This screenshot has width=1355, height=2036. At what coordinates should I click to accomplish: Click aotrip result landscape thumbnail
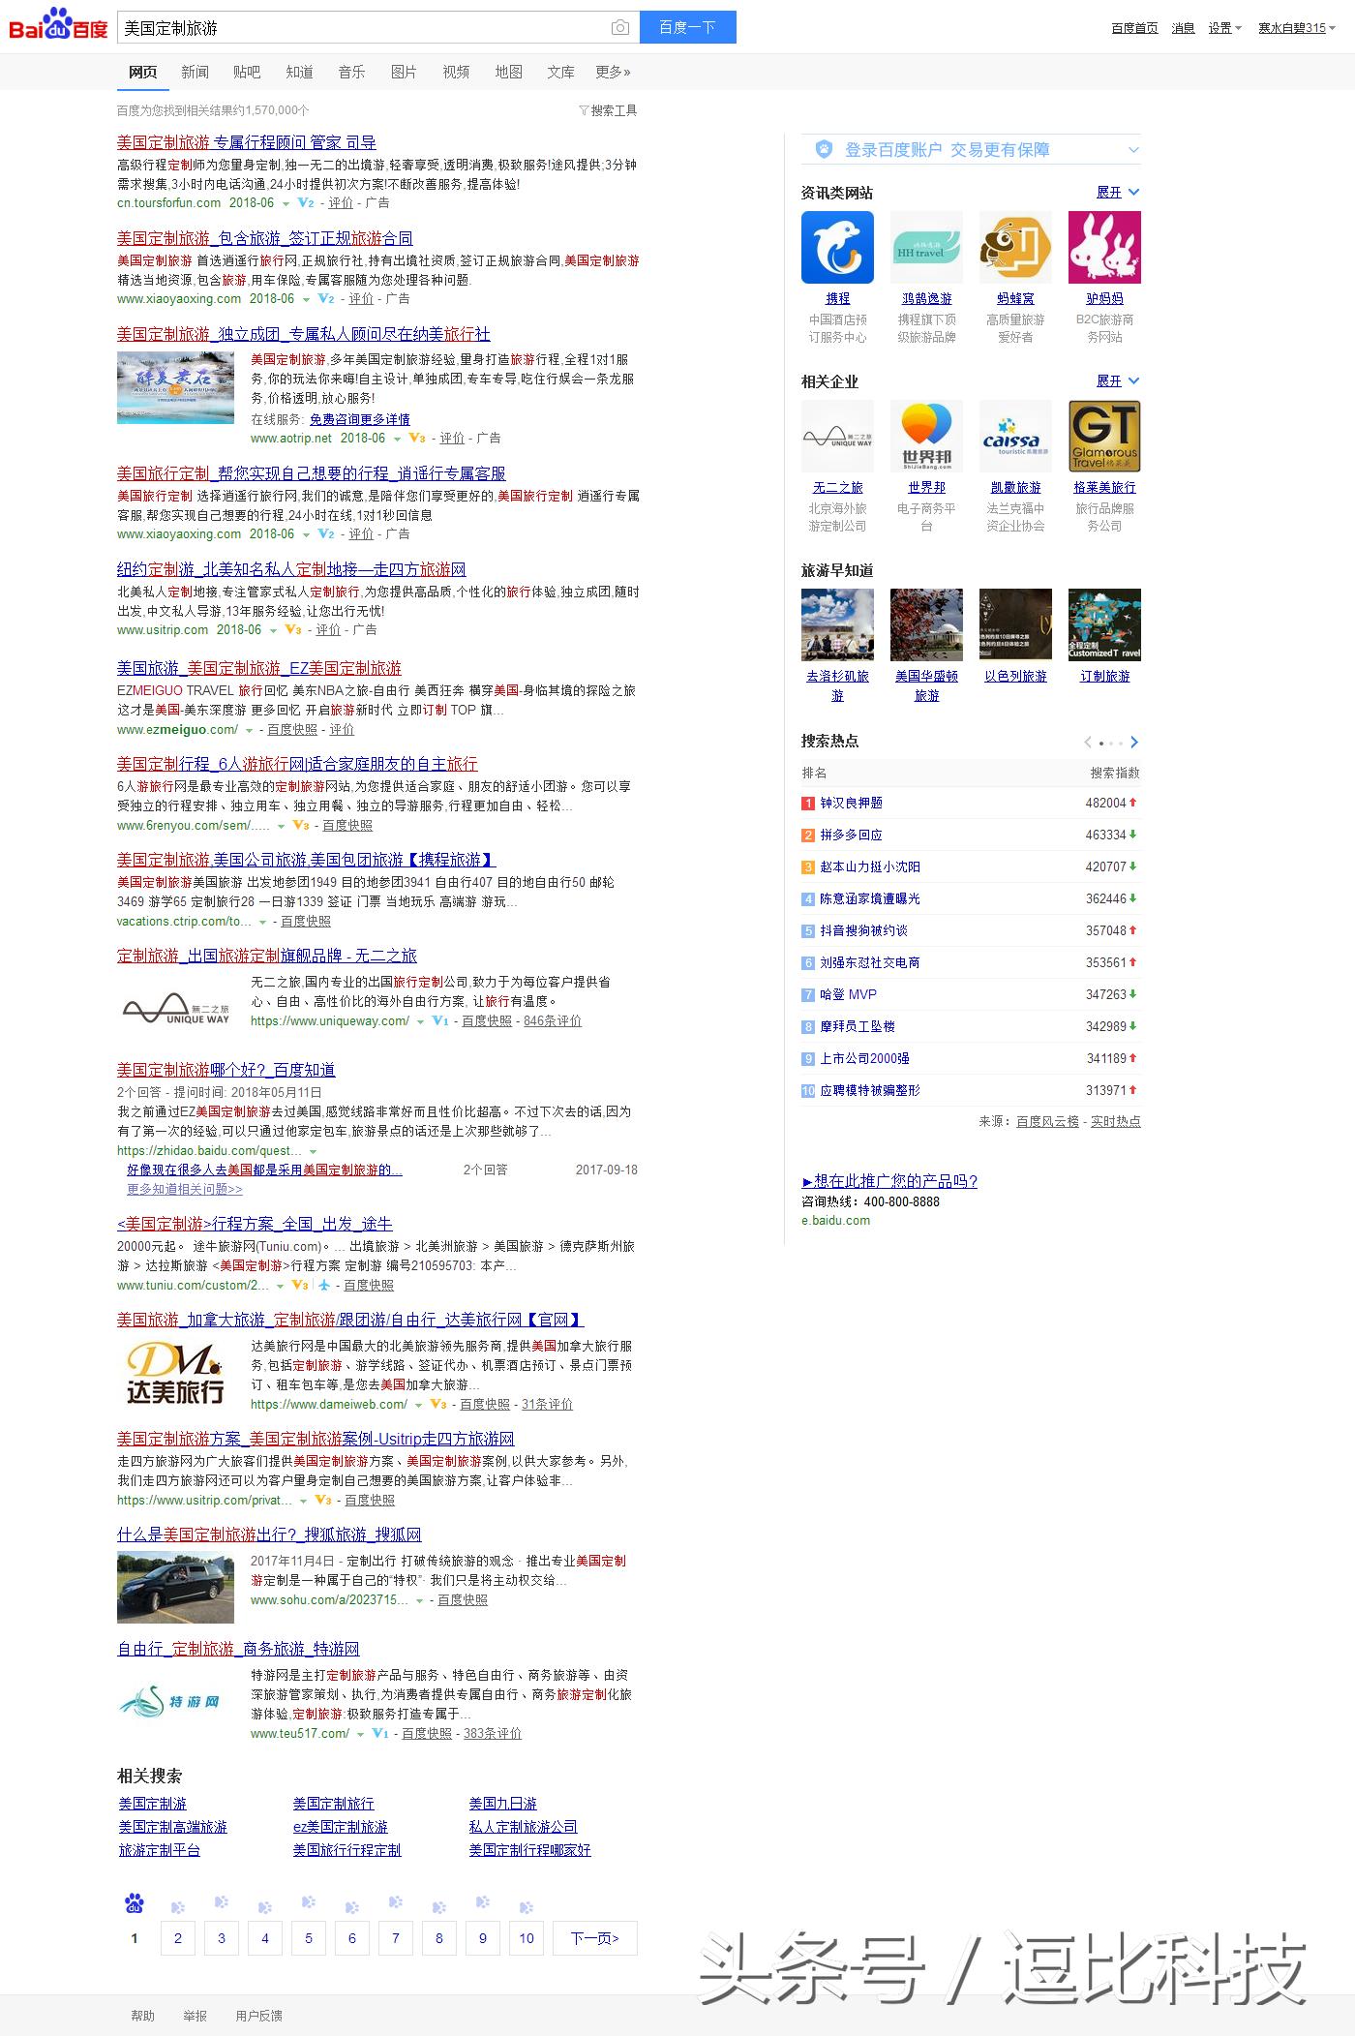pos(175,387)
